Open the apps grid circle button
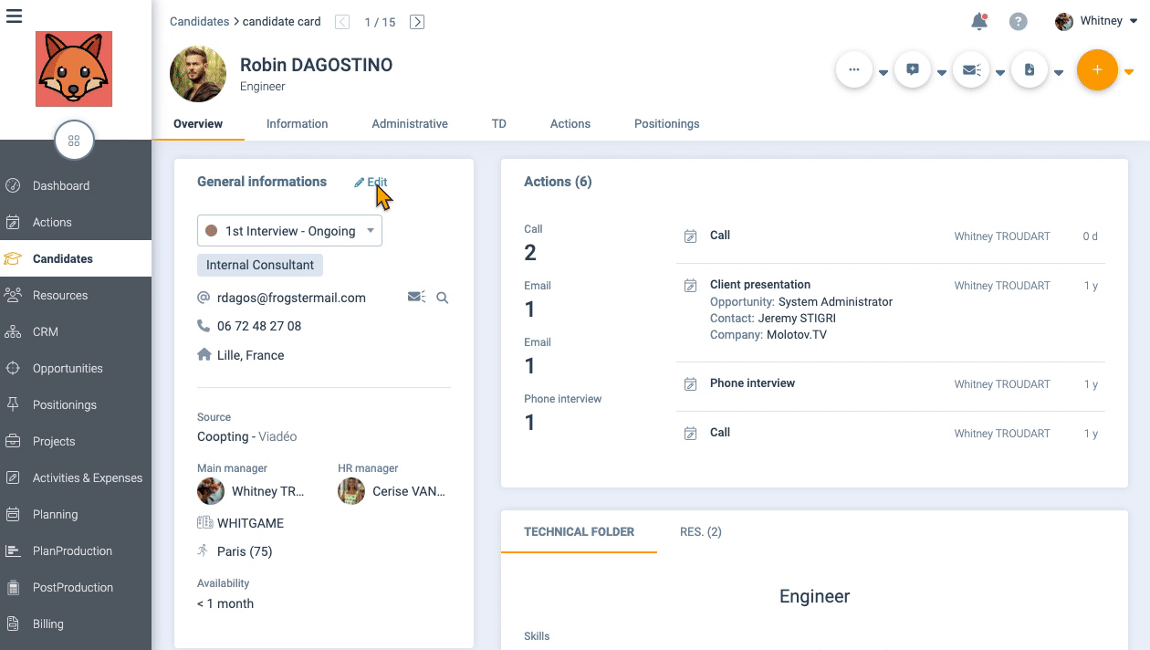The height and width of the screenshot is (650, 1150). tap(74, 141)
